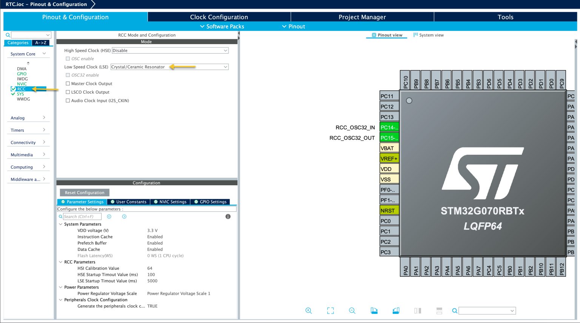580x323 pixels.
Task: Click the Reset Configuration button
Action: [84, 192]
